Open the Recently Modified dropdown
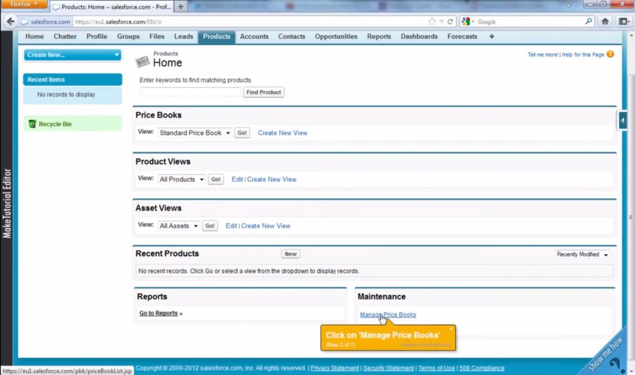 (582, 254)
